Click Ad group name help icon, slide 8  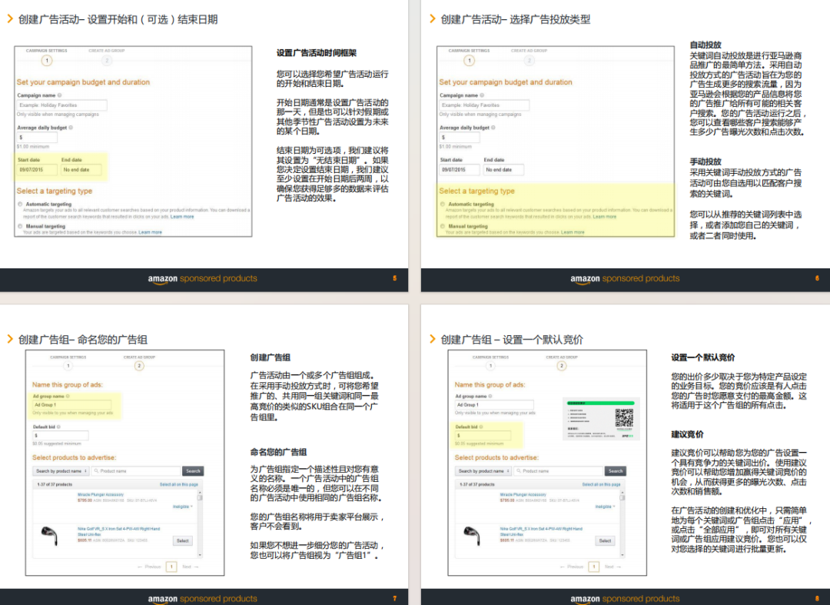[x=490, y=396]
